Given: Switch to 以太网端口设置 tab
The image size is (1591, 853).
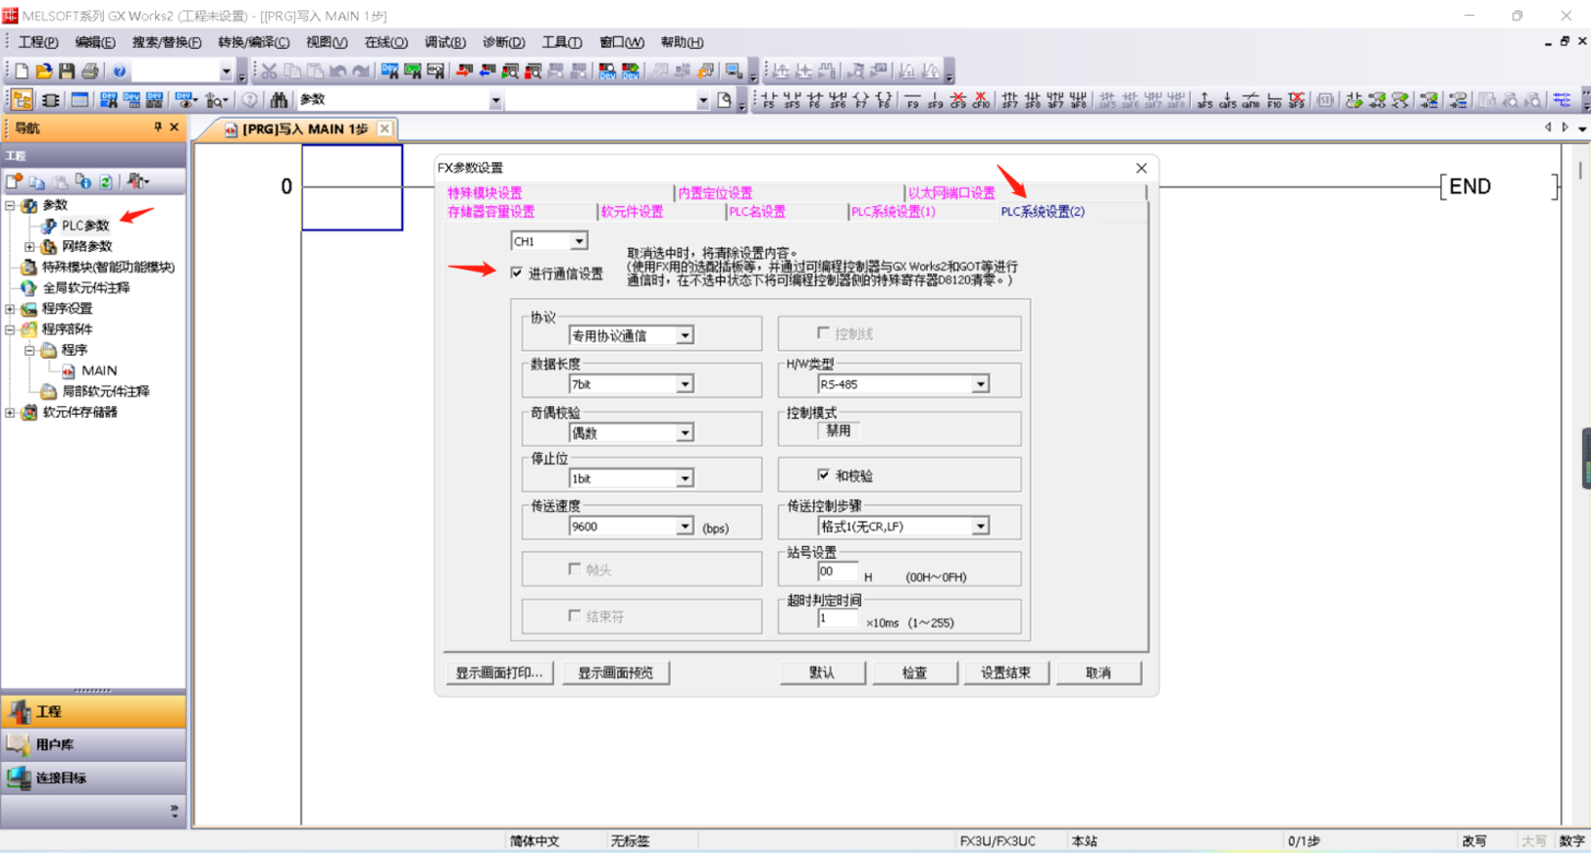Looking at the screenshot, I should (951, 193).
